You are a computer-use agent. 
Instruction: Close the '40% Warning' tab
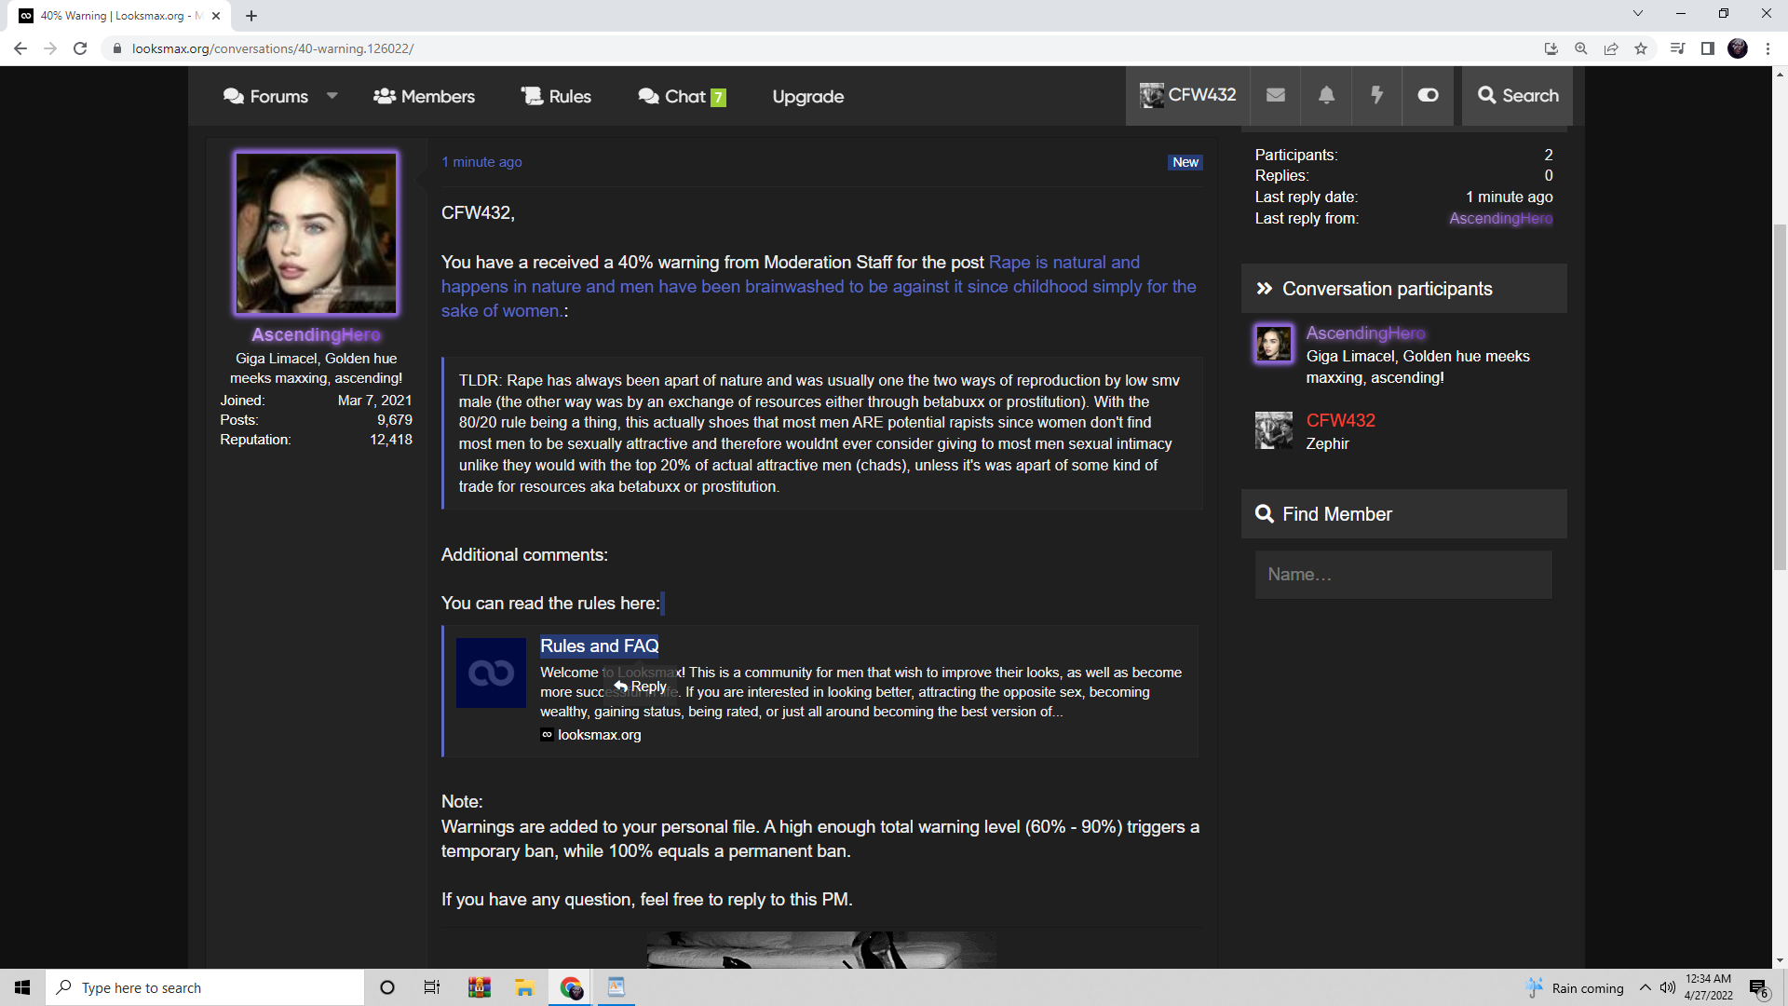point(216,16)
